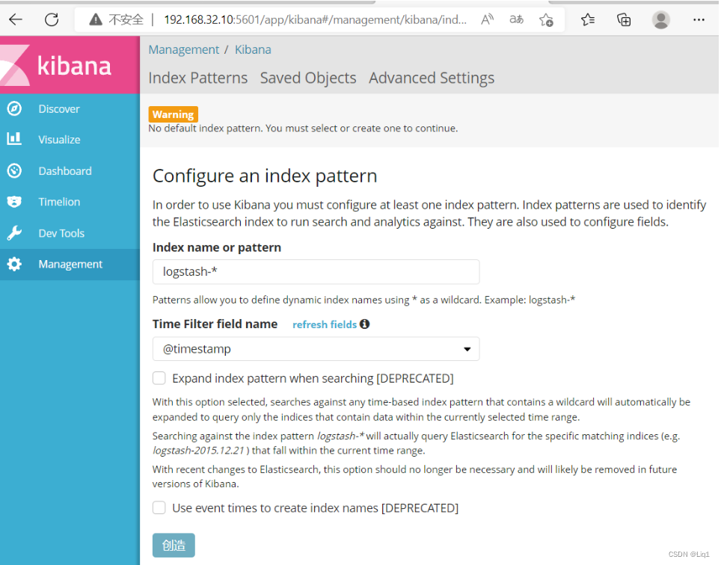Click the Management breadcrumb link
This screenshot has width=721, height=565.
183,49
